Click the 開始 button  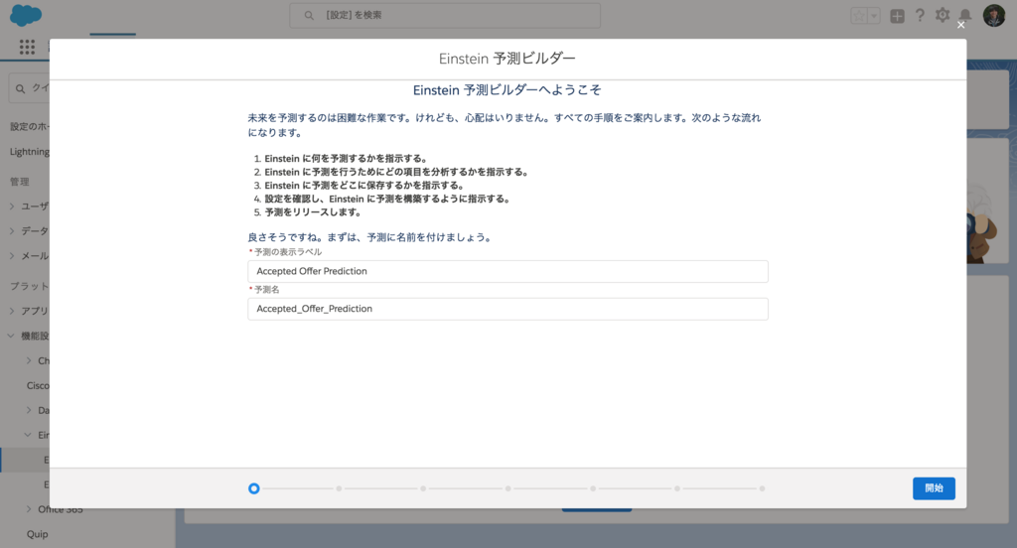click(934, 488)
